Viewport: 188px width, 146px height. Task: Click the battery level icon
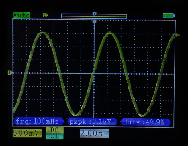click(x=169, y=16)
